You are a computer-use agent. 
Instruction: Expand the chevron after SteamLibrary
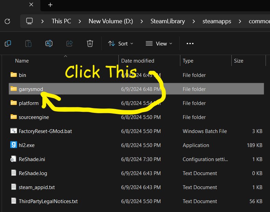click(194, 22)
